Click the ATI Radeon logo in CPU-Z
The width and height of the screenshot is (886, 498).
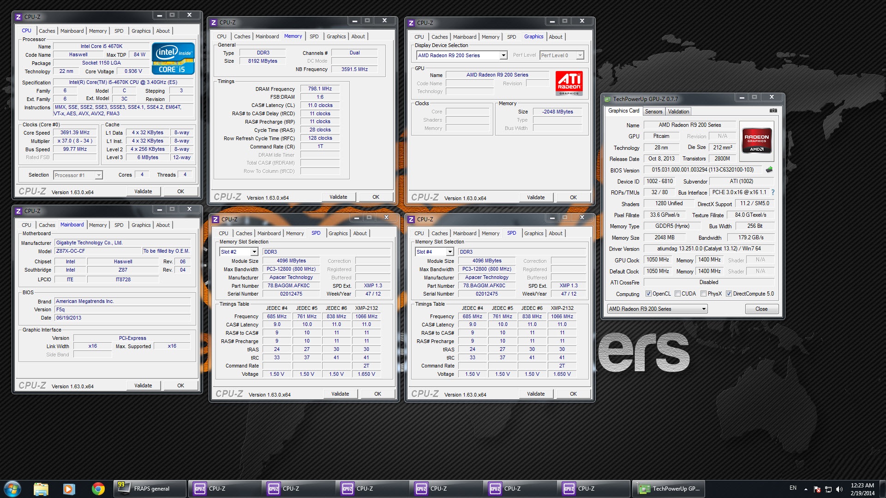[x=569, y=83]
